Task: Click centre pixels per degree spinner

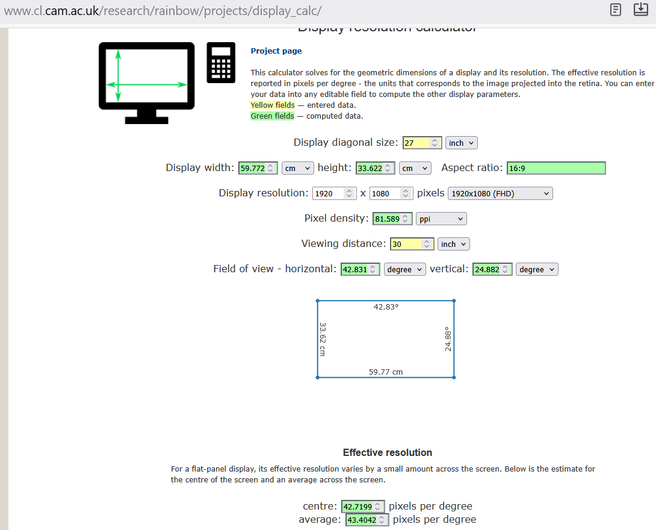Action: tap(377, 507)
